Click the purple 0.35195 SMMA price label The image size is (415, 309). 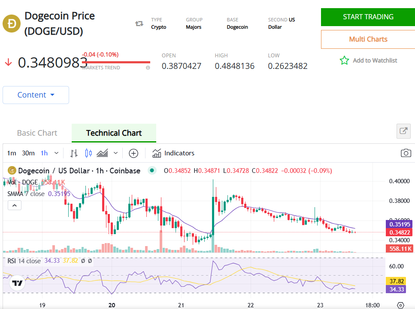pos(400,224)
